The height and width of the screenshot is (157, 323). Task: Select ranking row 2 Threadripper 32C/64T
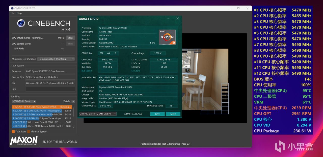click(x=42, y=111)
